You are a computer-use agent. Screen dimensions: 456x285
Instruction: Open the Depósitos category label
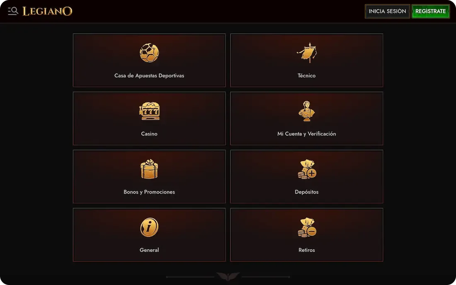tap(306, 192)
